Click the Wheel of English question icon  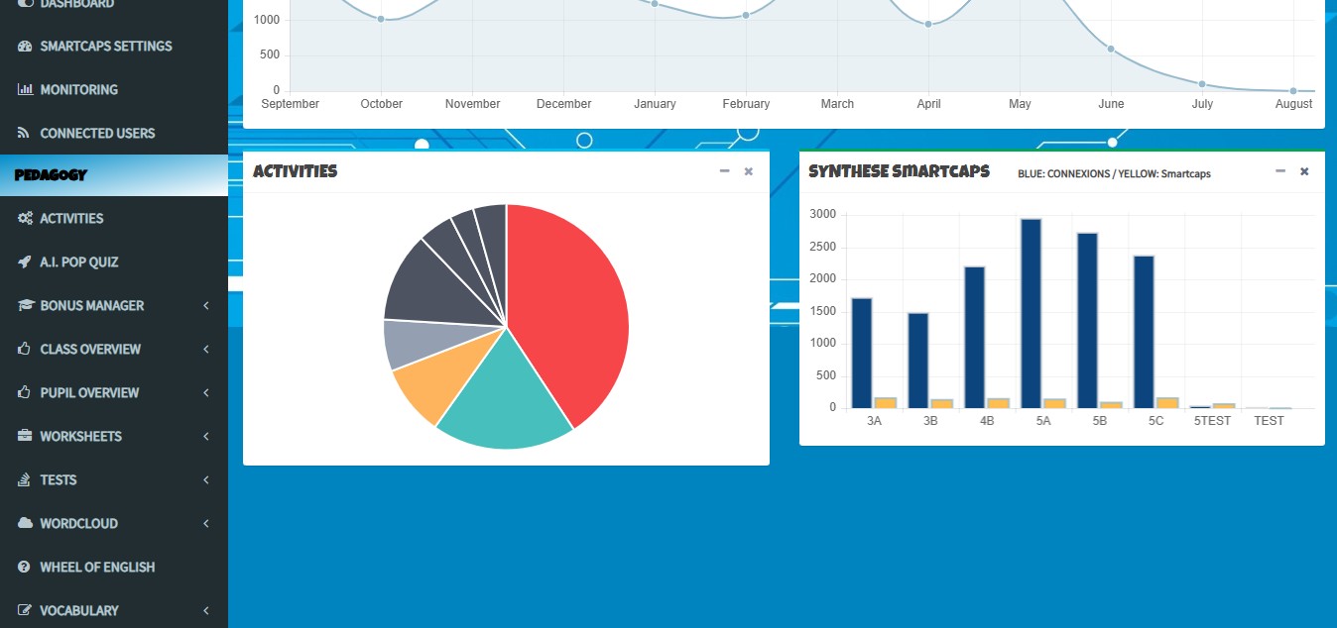[x=25, y=568]
